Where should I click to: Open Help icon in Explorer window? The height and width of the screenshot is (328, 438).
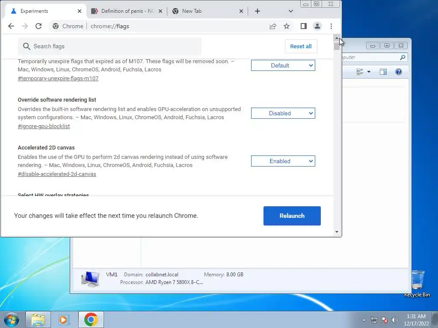(399, 72)
